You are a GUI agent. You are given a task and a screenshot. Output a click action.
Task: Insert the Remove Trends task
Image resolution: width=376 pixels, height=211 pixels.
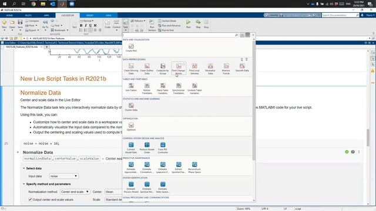coord(226,69)
